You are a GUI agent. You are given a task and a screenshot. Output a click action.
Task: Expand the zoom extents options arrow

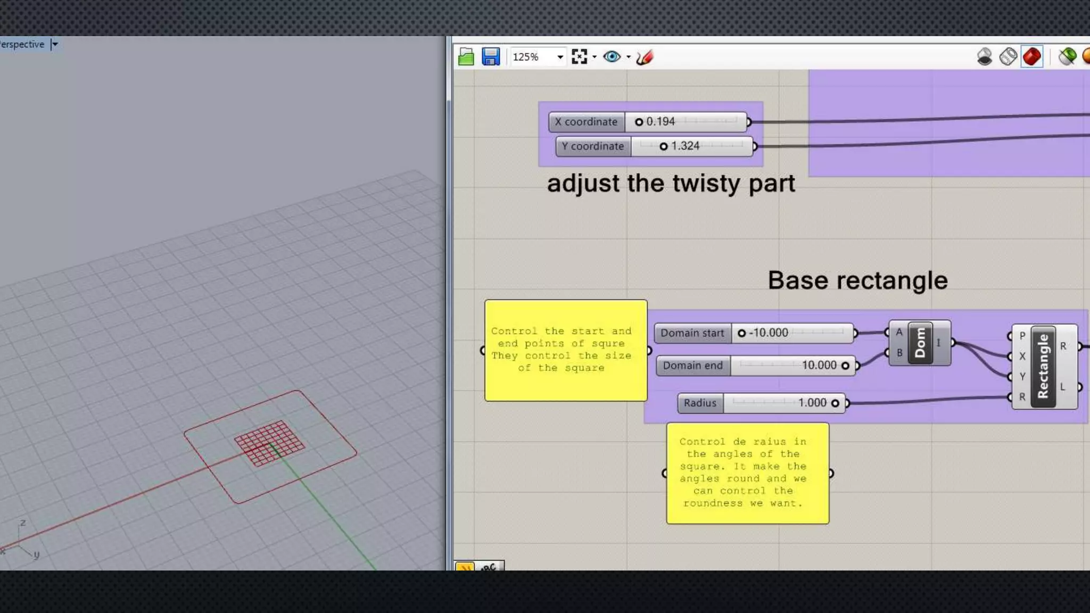pyautogui.click(x=594, y=57)
